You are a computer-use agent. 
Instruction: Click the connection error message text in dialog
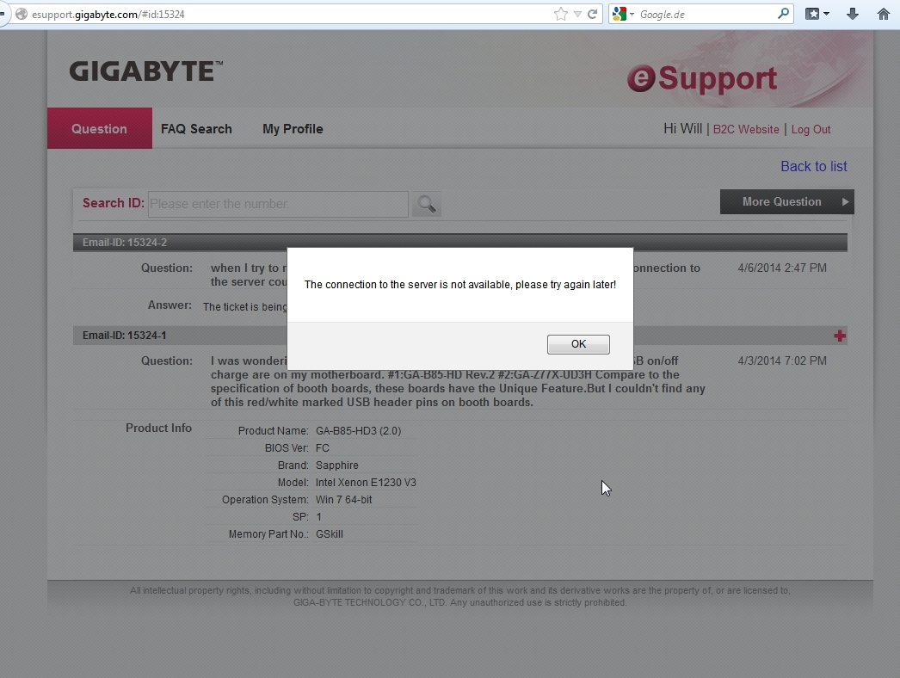click(x=459, y=285)
